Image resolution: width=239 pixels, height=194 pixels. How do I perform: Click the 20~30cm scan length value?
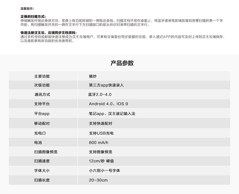click(98, 180)
